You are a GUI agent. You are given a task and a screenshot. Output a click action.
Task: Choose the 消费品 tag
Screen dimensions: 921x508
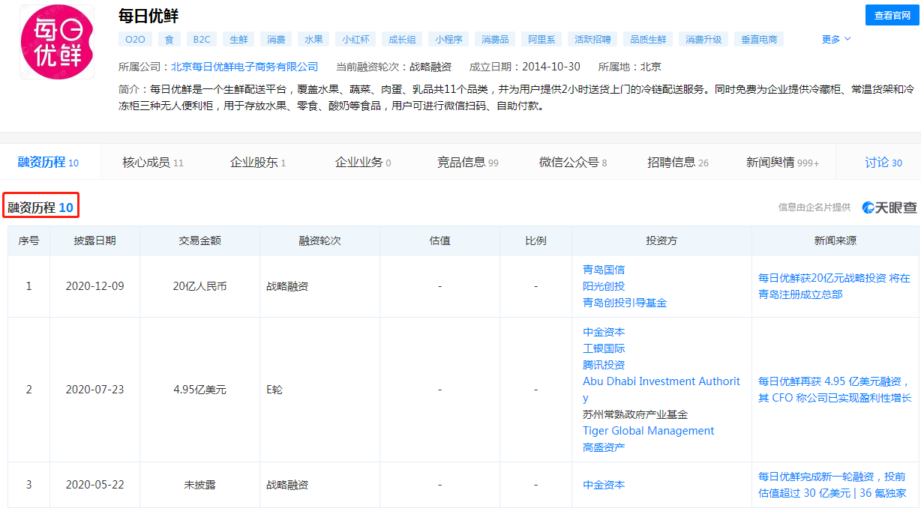pyautogui.click(x=495, y=39)
